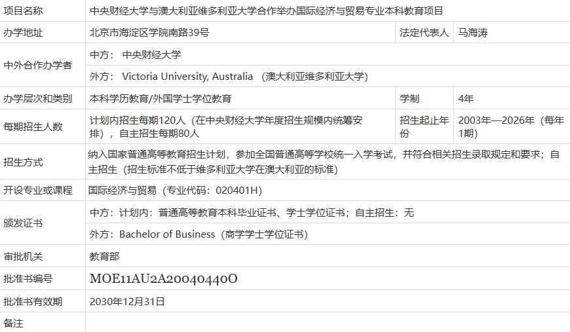The image size is (570, 332).
Task: Click the date 2030年12月31日
Action: click(127, 301)
